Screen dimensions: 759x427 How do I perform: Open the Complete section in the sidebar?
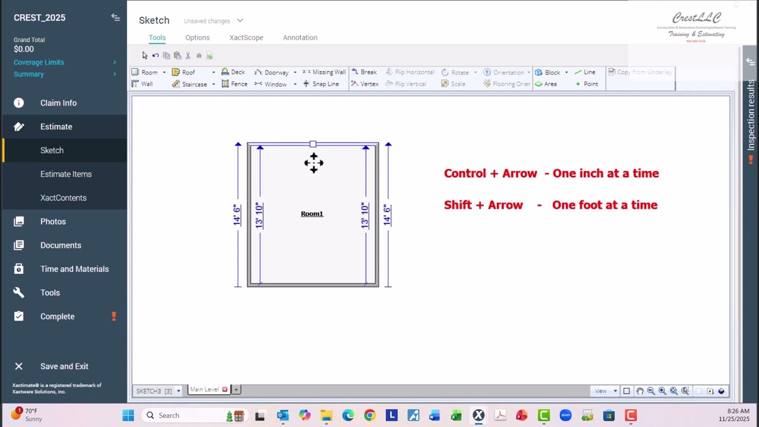pyautogui.click(x=65, y=316)
